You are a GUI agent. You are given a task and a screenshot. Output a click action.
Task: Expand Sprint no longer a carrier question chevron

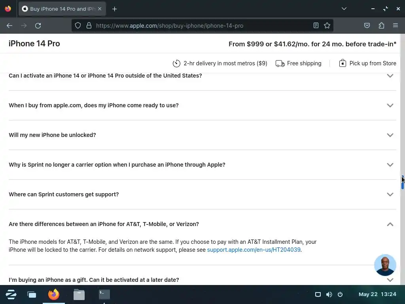coord(390,165)
